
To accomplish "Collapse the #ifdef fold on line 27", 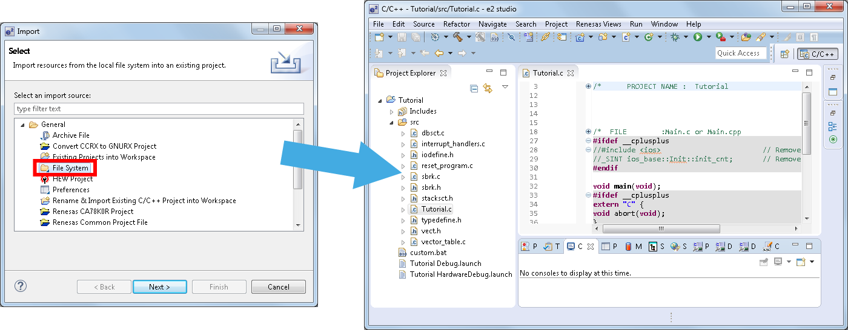I will [589, 141].
